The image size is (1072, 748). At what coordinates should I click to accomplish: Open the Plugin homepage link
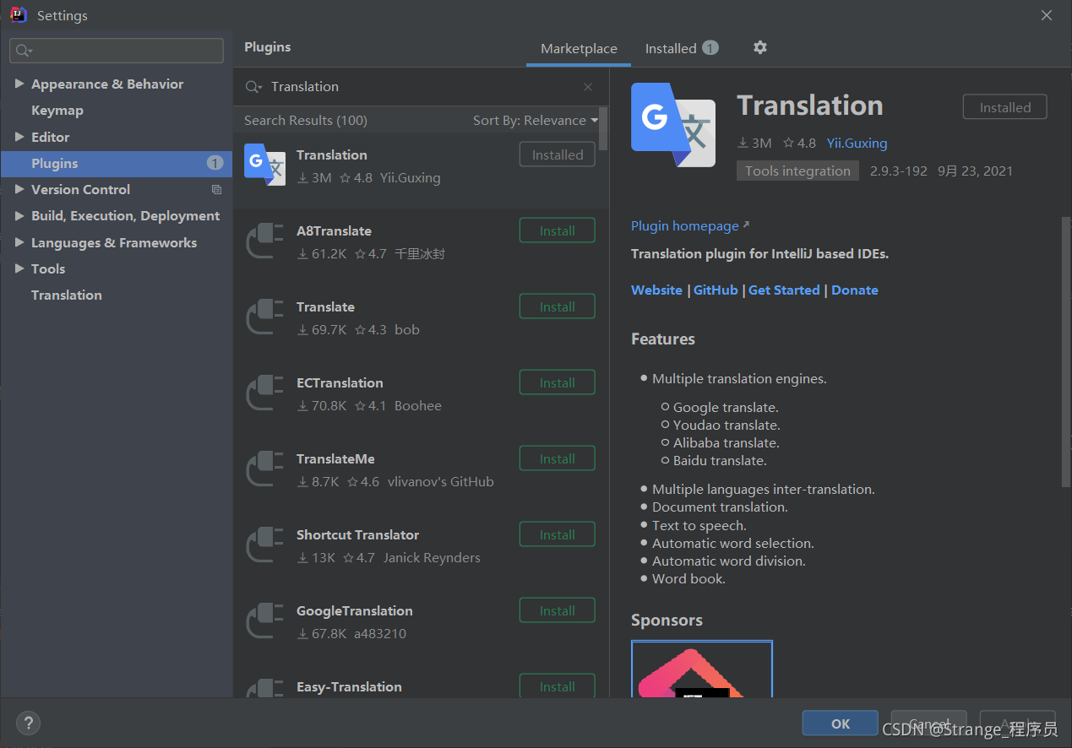pos(690,226)
